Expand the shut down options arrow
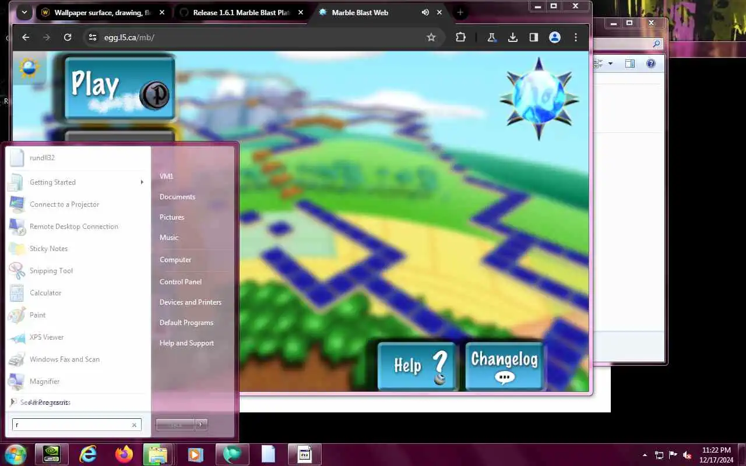This screenshot has height=466, width=746. 201,424
